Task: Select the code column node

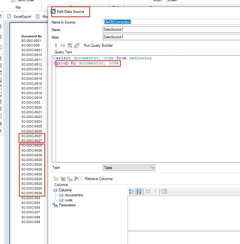Action: 68,200
